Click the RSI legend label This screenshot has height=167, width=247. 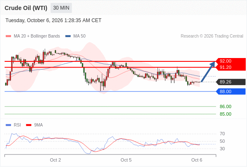(x=17, y=125)
